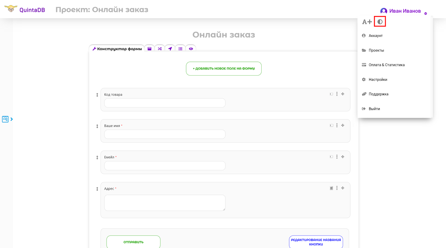
Task: Click move cross icon on Код товара
Action: pyautogui.click(x=343, y=94)
